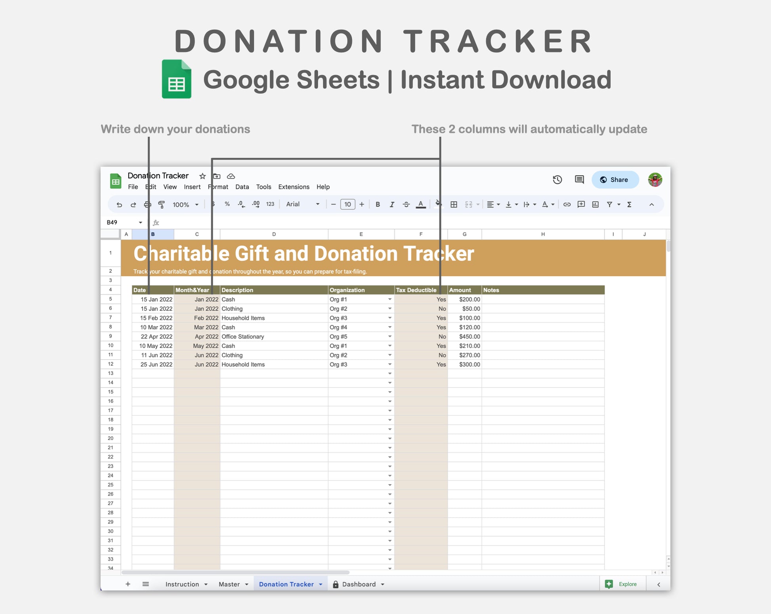Toggle strikethrough formatting

click(x=406, y=205)
